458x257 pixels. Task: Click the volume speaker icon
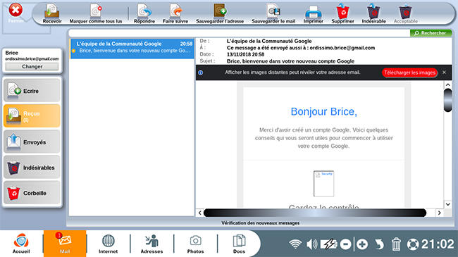pyautogui.click(x=311, y=244)
